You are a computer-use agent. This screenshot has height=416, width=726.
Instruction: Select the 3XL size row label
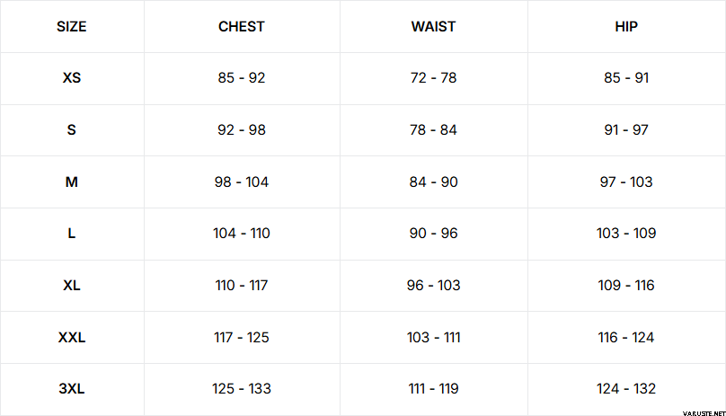[72, 389]
